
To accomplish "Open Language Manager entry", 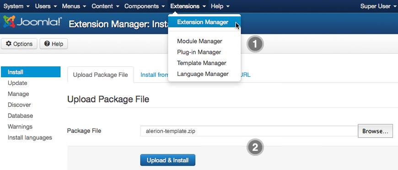I will coord(203,74).
